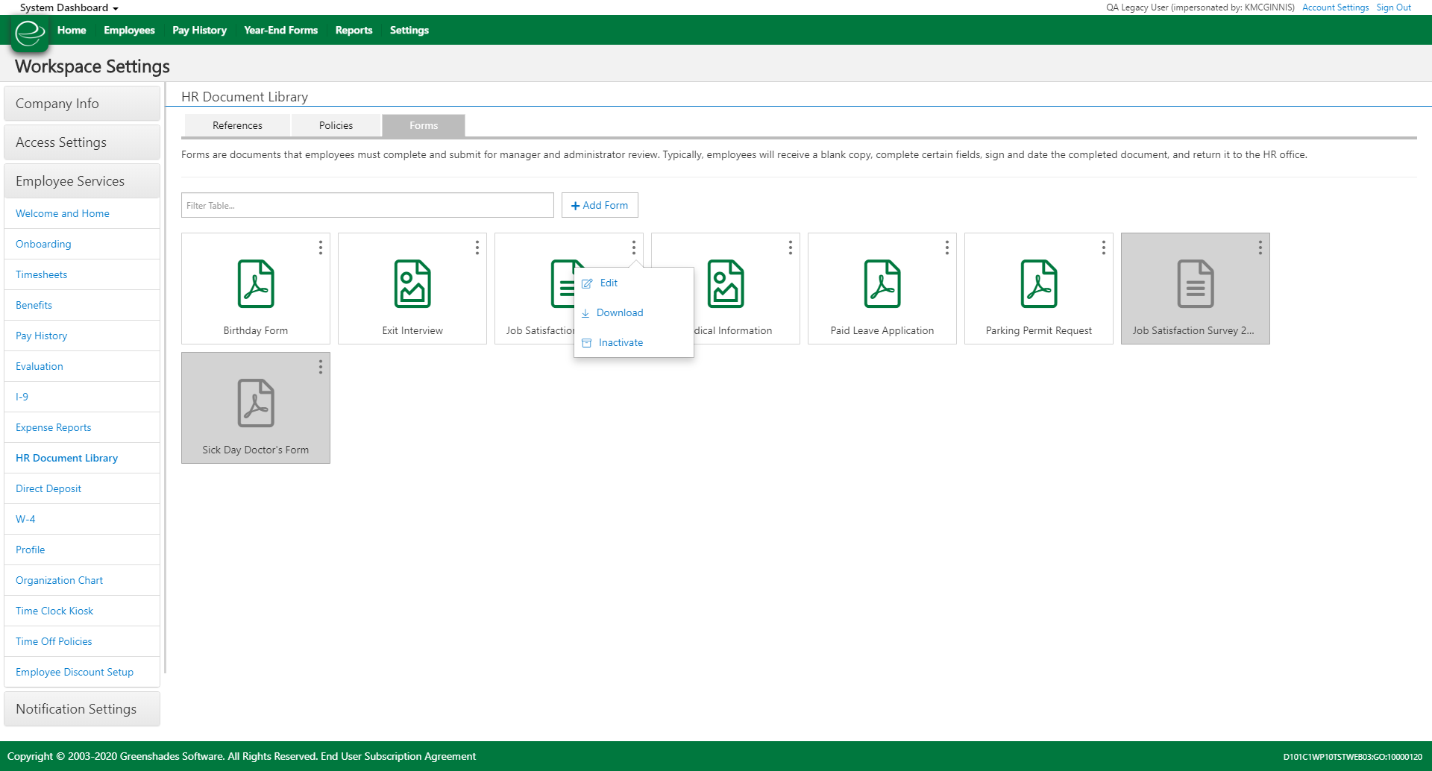Open Direct Deposit settings
The height and width of the screenshot is (771, 1432).
[x=48, y=488]
